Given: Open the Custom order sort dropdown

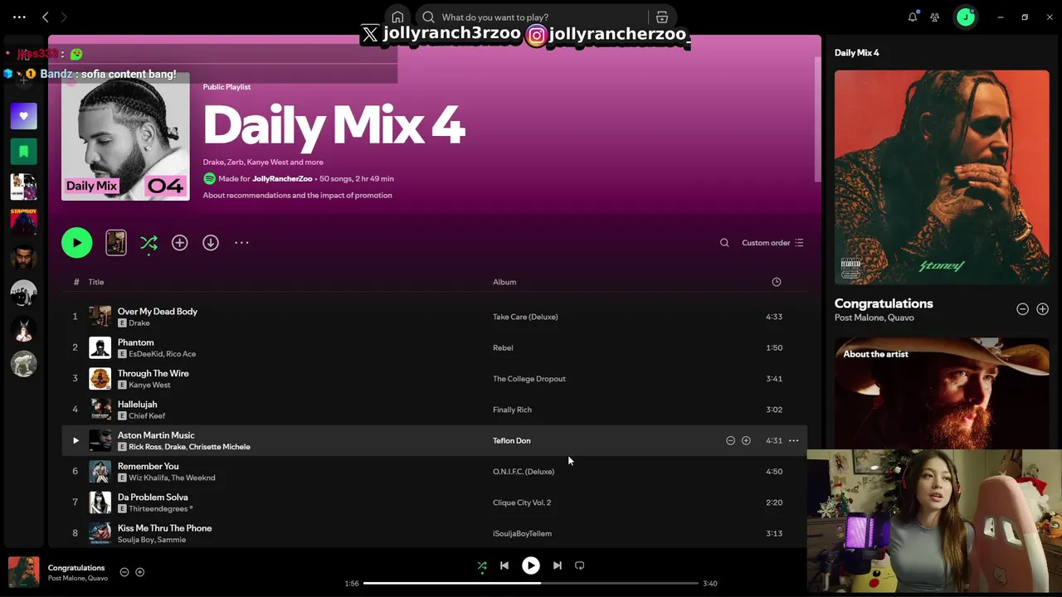Looking at the screenshot, I should [772, 243].
